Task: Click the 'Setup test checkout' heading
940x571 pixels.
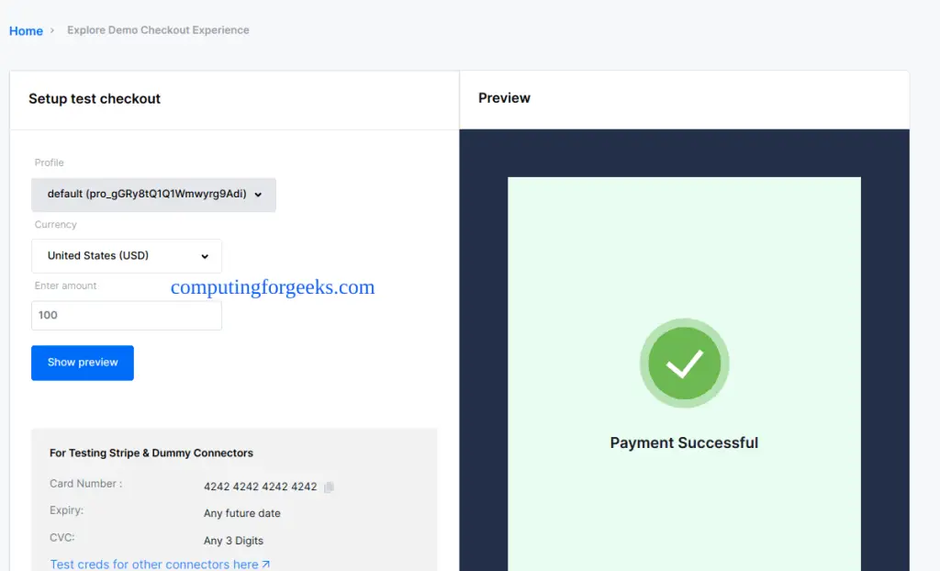Action: click(95, 99)
